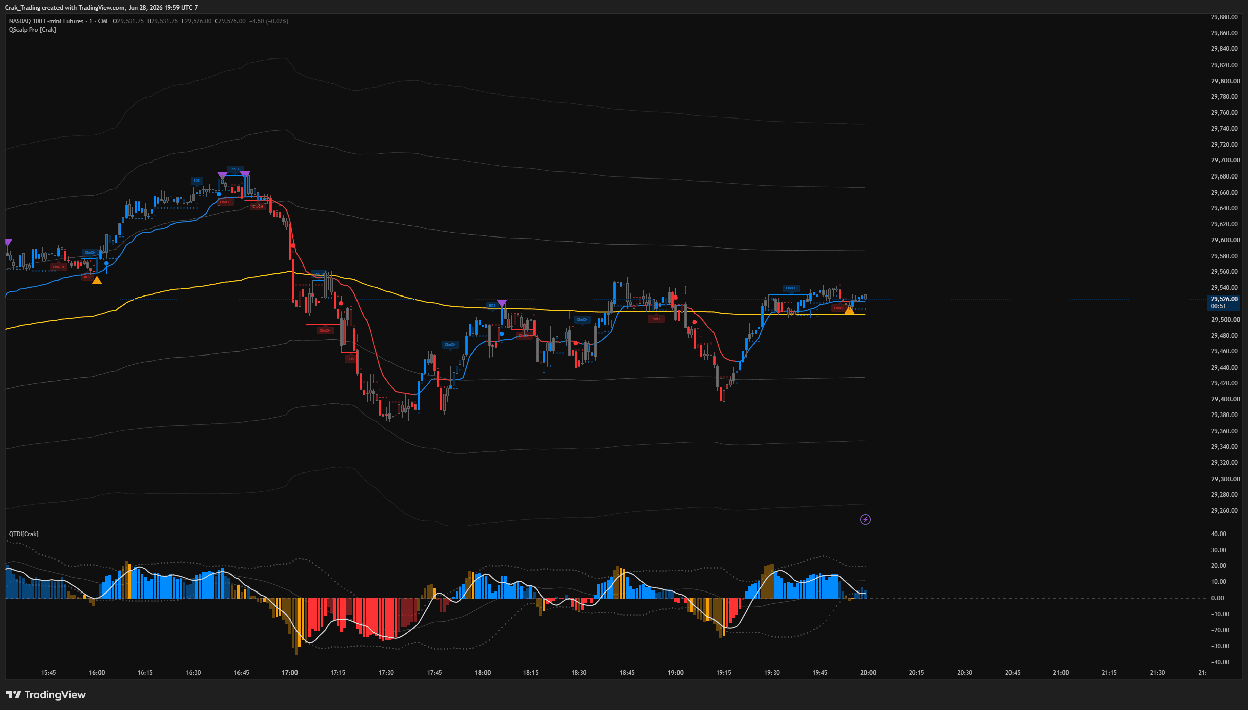1248x710 pixels.
Task: Click the 15:45 time axis label
Action: (x=48, y=673)
